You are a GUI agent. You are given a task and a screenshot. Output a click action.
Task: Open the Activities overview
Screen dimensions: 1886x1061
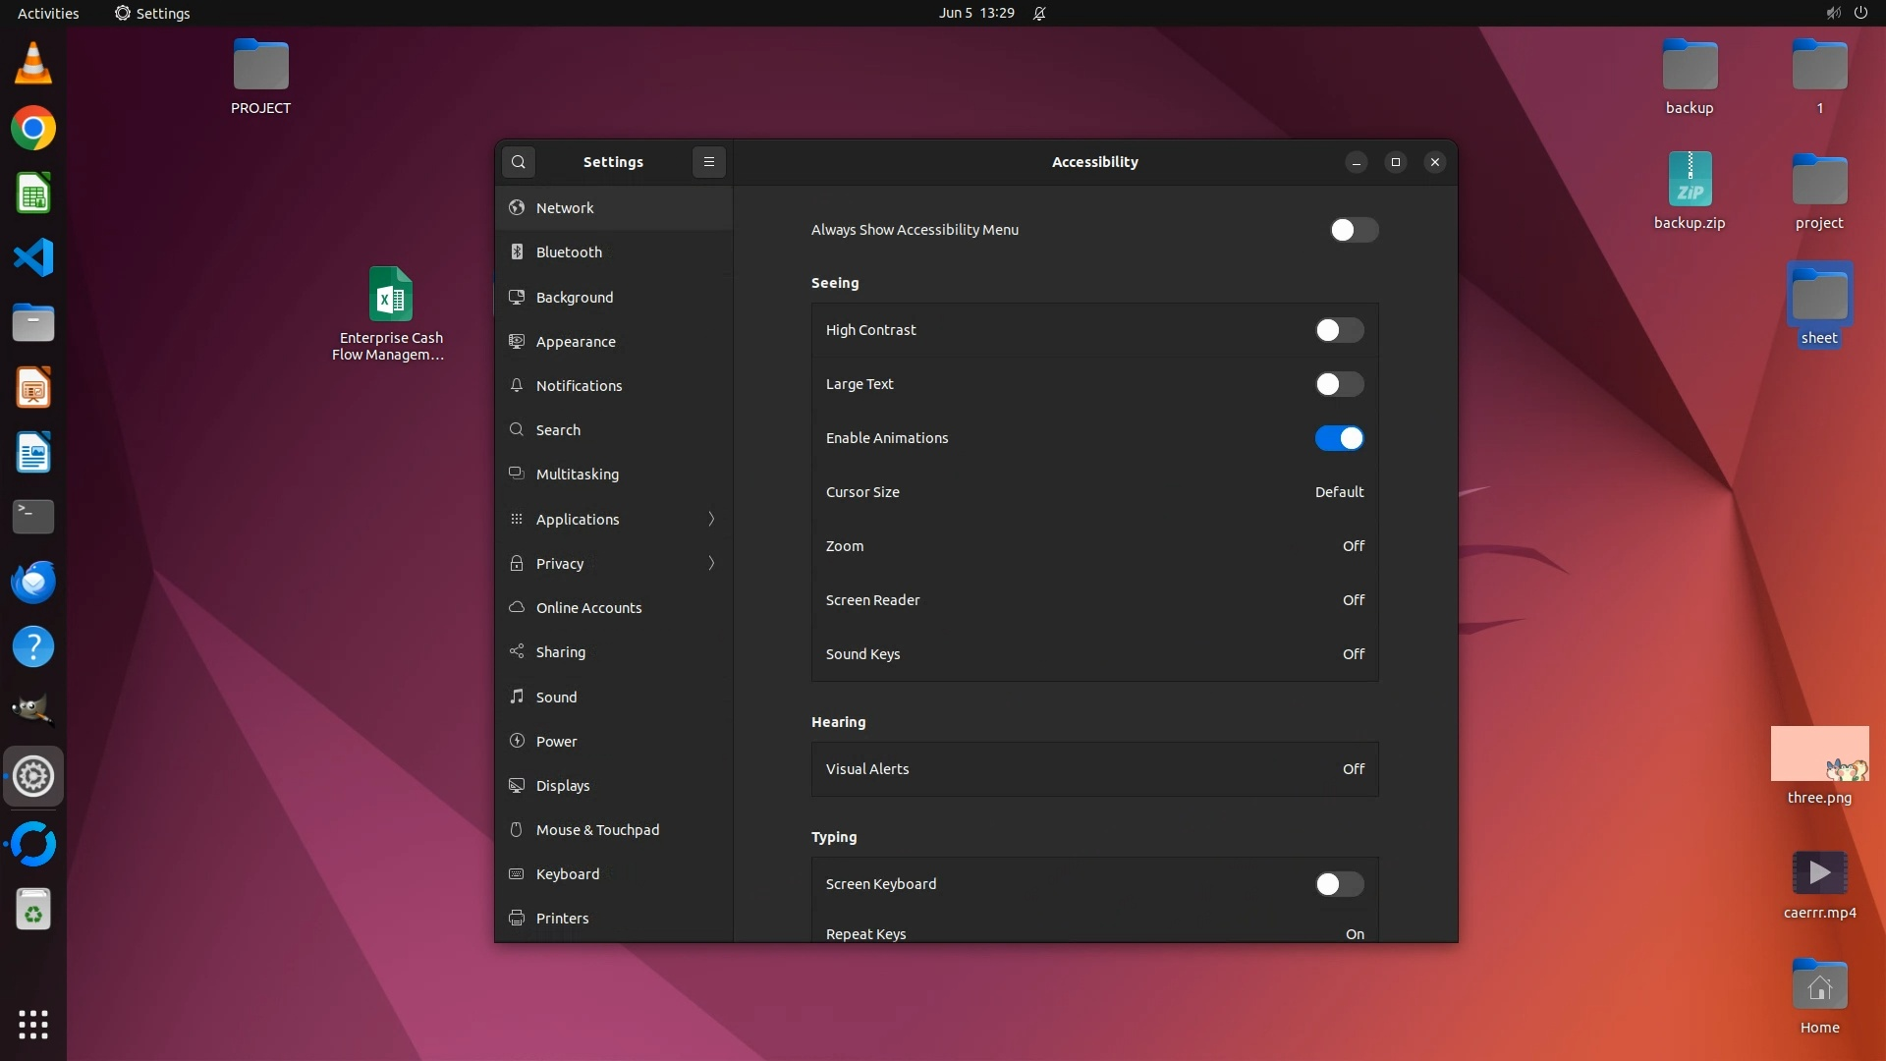pos(48,13)
